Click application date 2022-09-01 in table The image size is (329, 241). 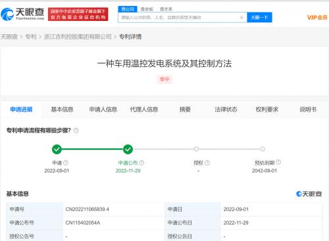(x=236, y=209)
